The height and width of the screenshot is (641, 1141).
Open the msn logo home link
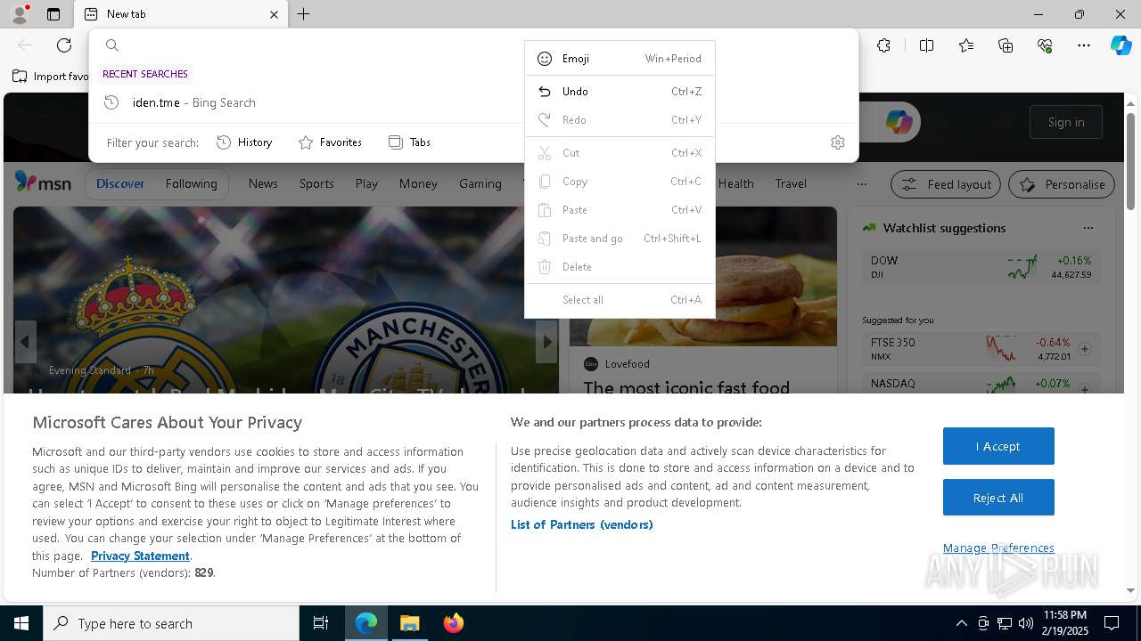[x=43, y=183]
